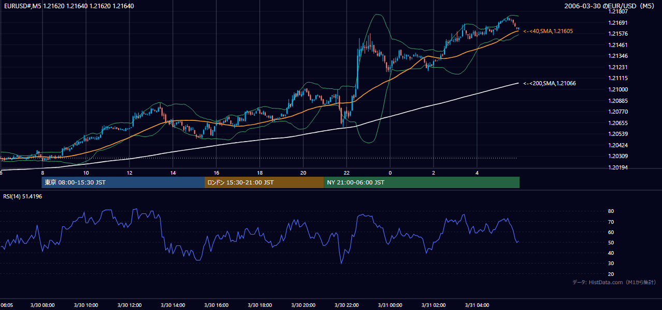This screenshot has height=310, width=662.
Task: Click the '3/31 02:00' bottom time label
Action: 434,305
